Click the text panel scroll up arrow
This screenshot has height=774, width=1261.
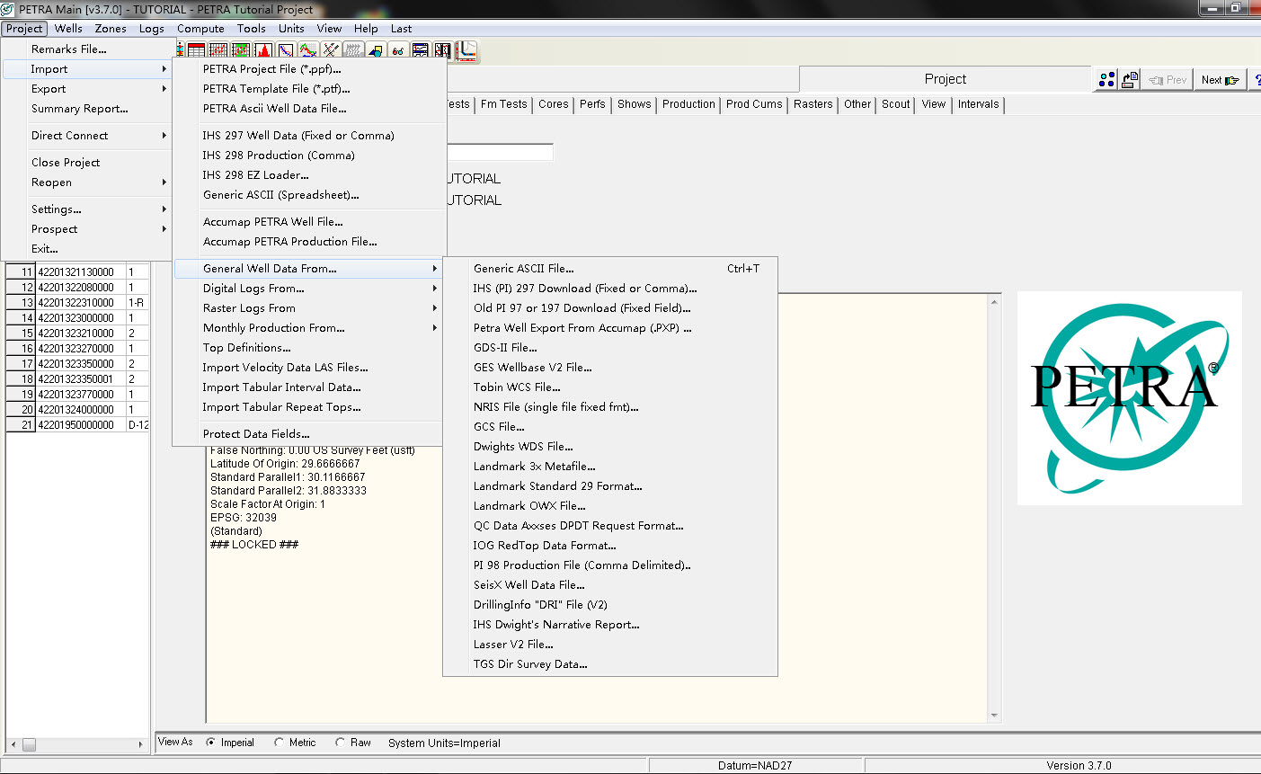coord(994,301)
